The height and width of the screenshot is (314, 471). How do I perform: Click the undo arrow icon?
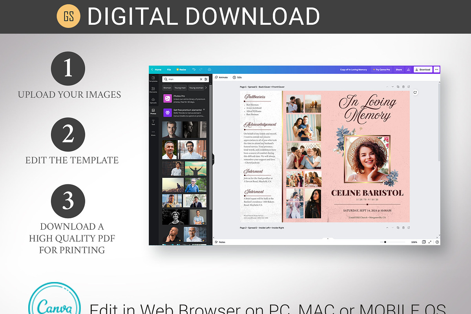[194, 69]
